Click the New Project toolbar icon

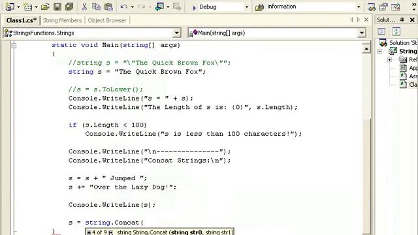pos(10,7)
